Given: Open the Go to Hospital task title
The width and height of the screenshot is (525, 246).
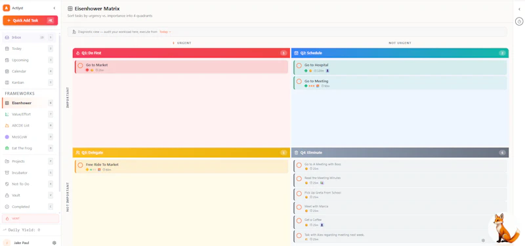Looking at the screenshot, I should point(316,65).
